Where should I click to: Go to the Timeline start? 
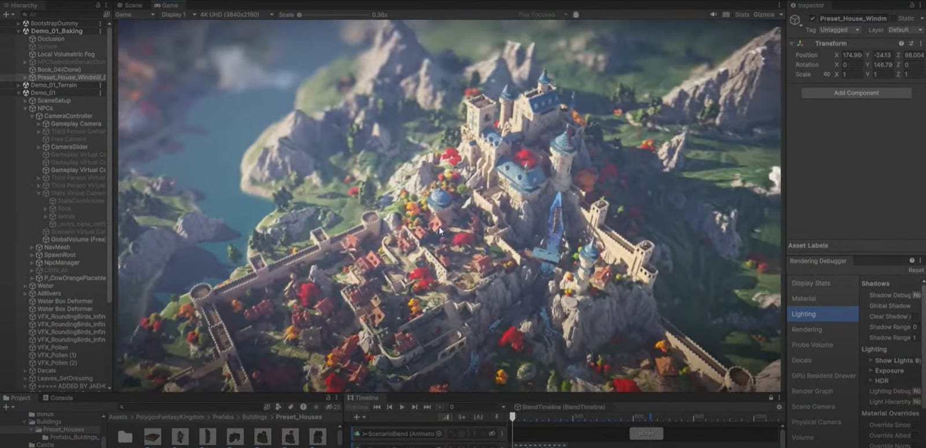(377, 407)
